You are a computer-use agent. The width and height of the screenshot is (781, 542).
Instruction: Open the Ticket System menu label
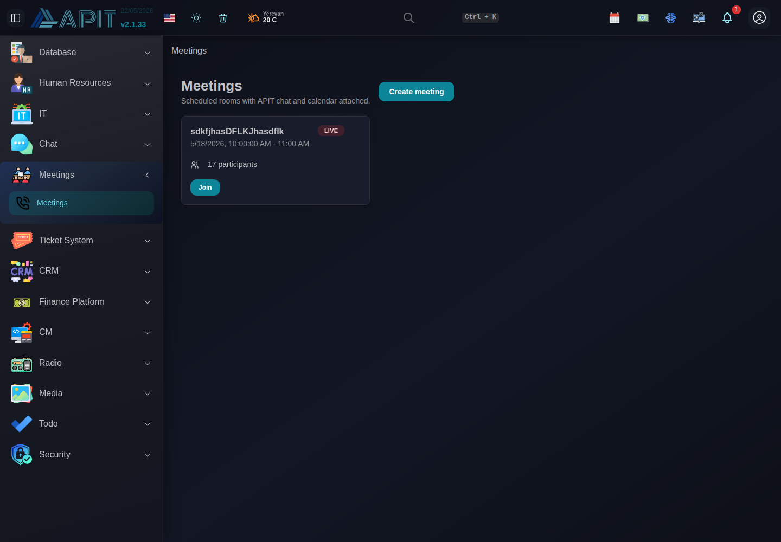[x=66, y=241]
